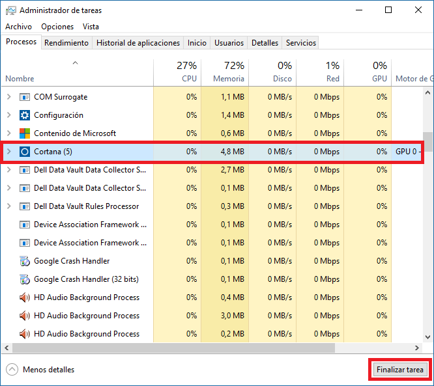Click the Cortana circle icon
434x386 pixels.
[25, 152]
